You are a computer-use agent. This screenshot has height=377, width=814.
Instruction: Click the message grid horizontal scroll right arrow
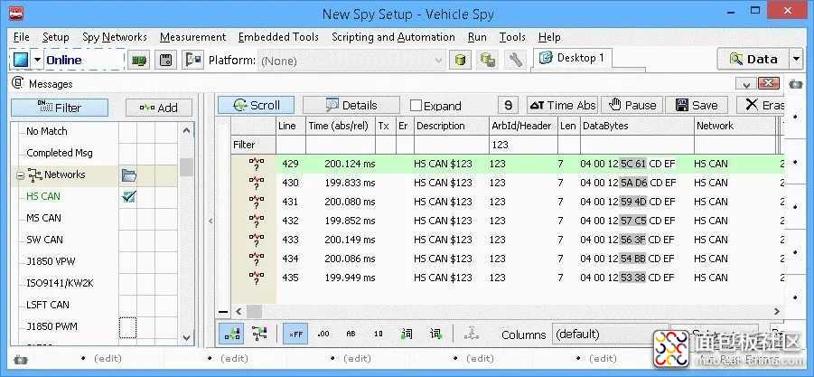click(777, 312)
